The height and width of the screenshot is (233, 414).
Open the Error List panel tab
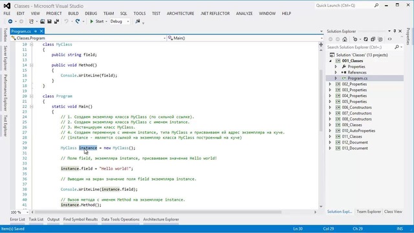17,219
